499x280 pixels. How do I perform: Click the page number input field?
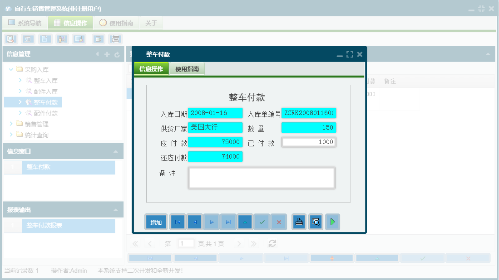click(x=186, y=243)
